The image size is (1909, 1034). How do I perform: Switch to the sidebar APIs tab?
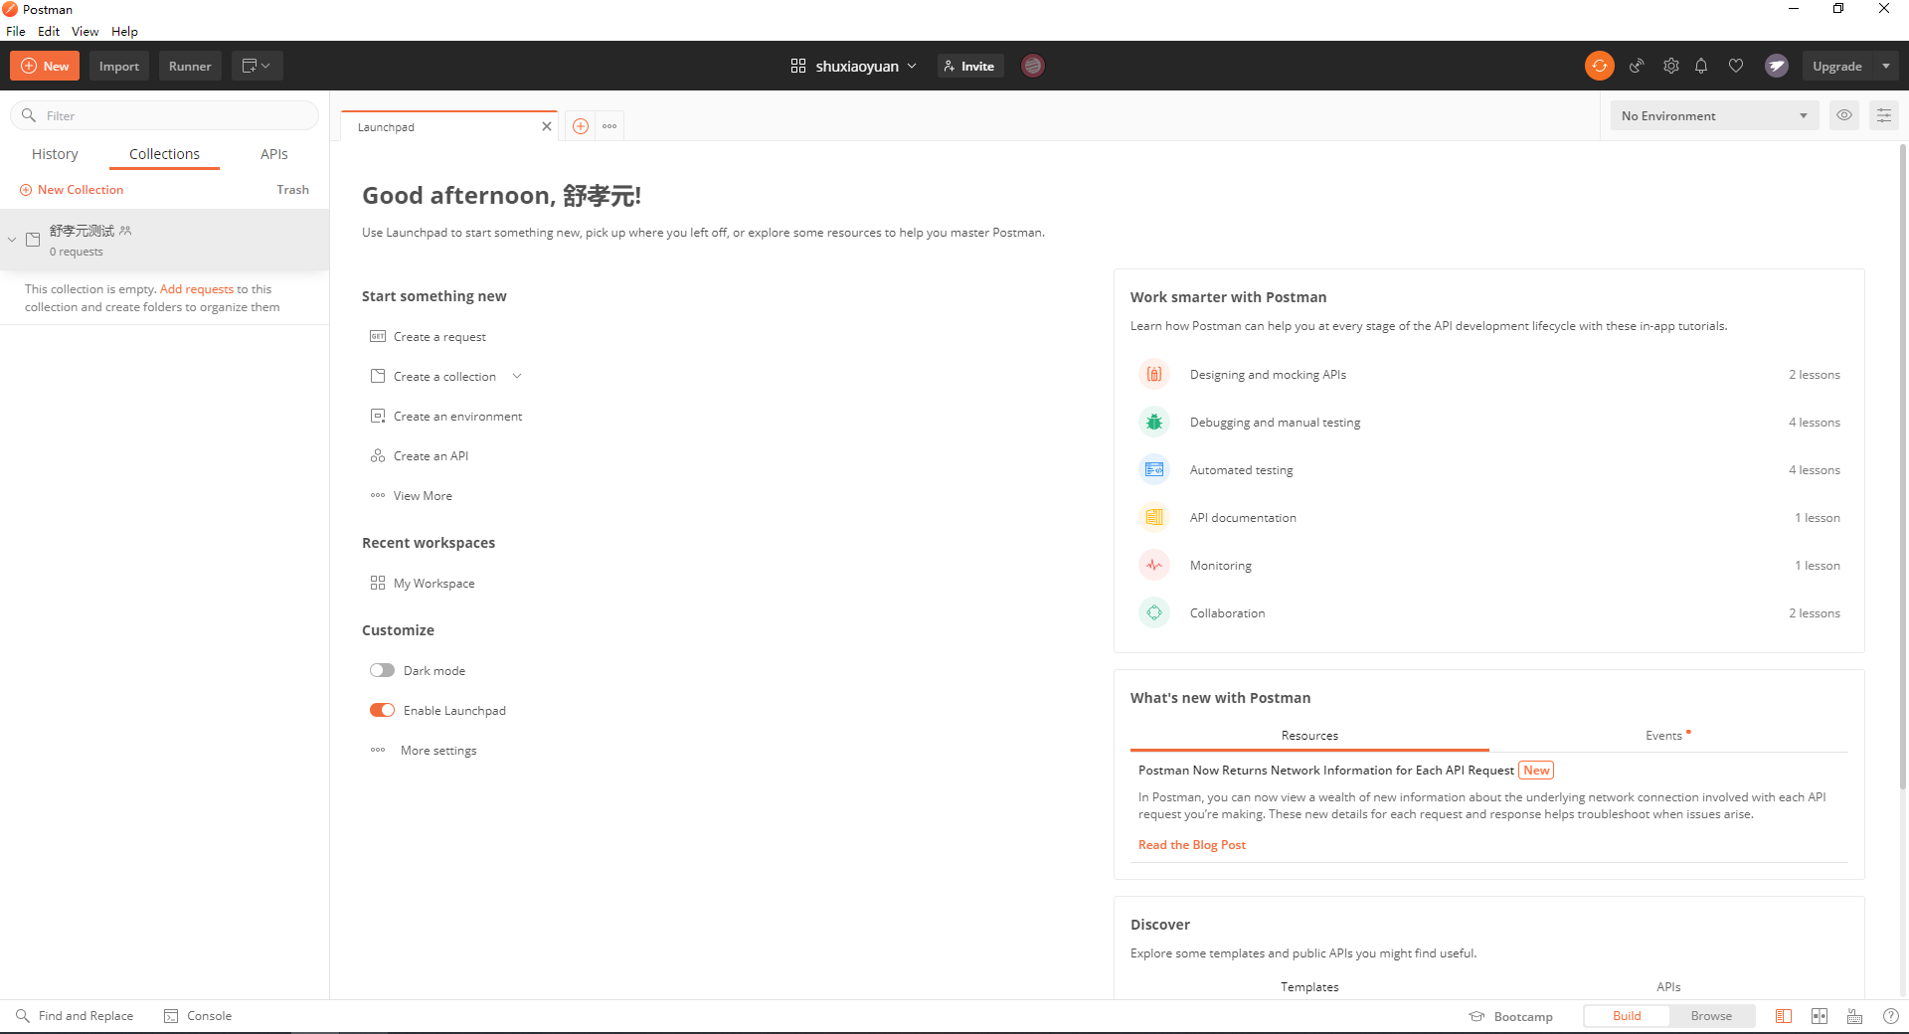click(274, 154)
